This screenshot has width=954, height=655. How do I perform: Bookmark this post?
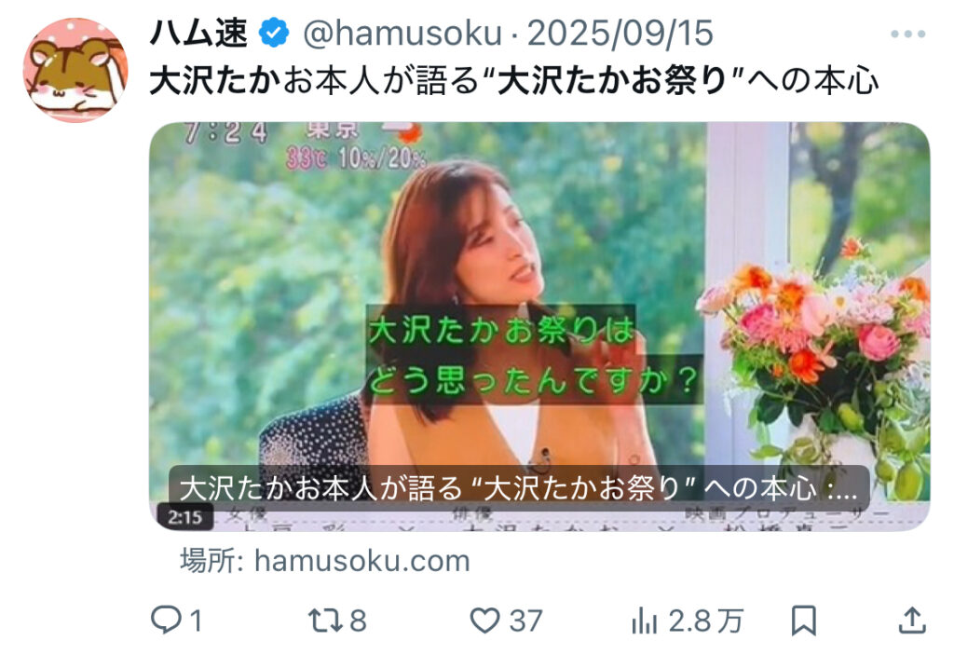pyautogui.click(x=803, y=621)
